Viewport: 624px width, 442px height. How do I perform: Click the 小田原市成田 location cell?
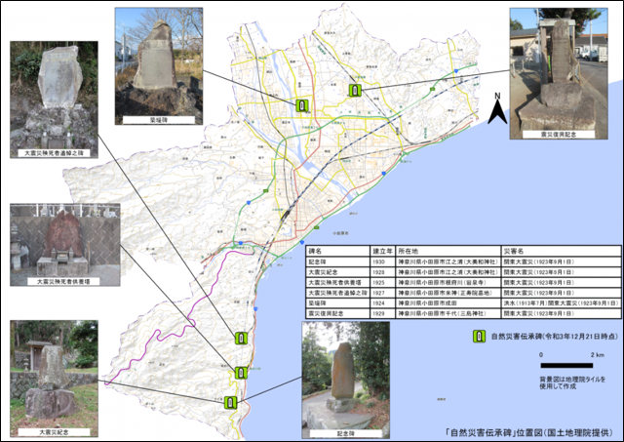[448, 303]
